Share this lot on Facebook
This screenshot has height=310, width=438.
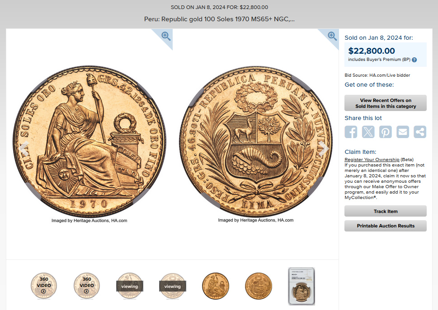[x=351, y=132]
